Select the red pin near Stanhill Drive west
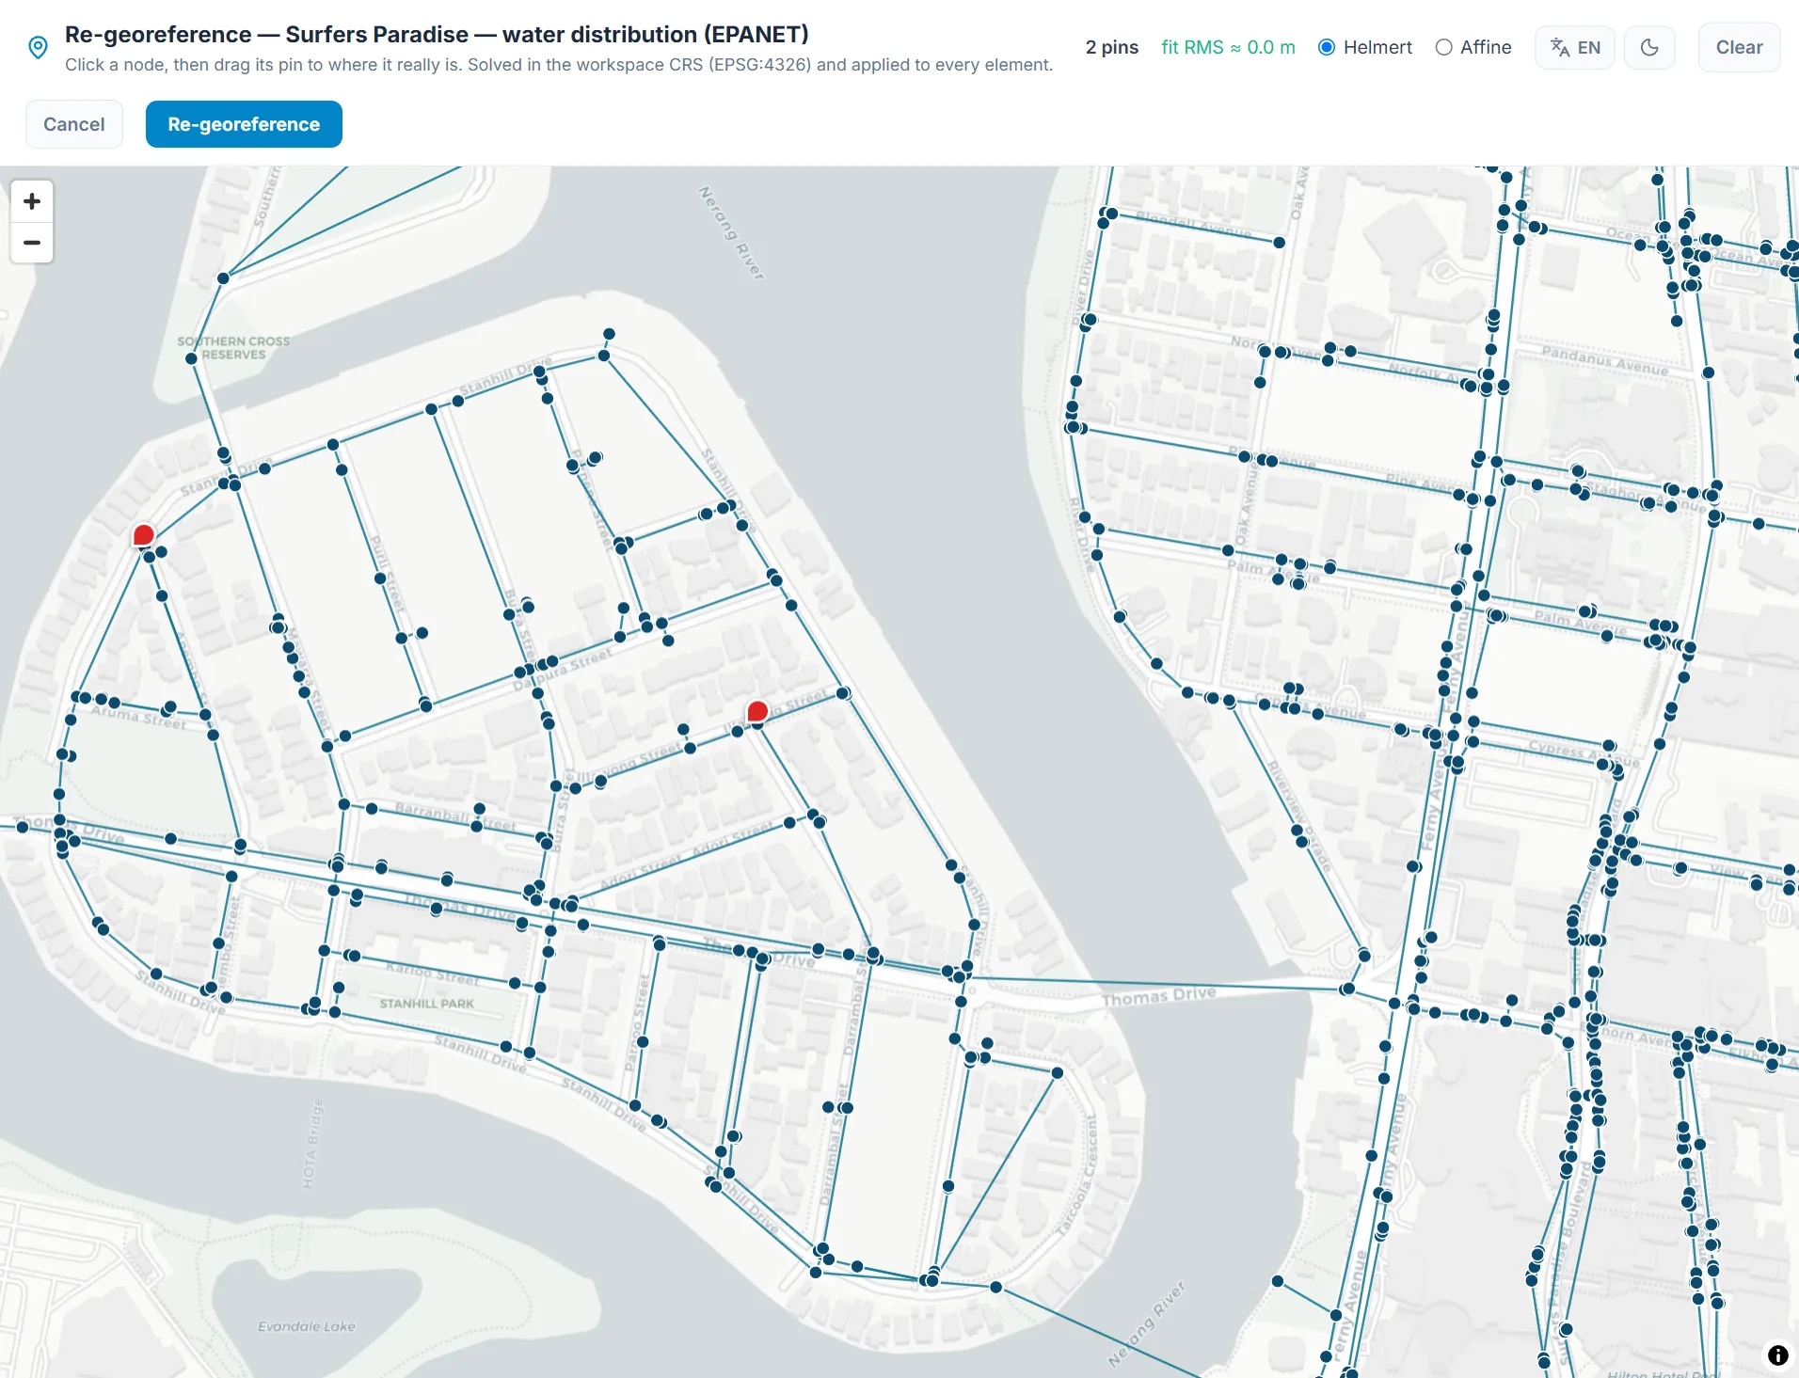Image resolution: width=1799 pixels, height=1378 pixels. tap(144, 535)
